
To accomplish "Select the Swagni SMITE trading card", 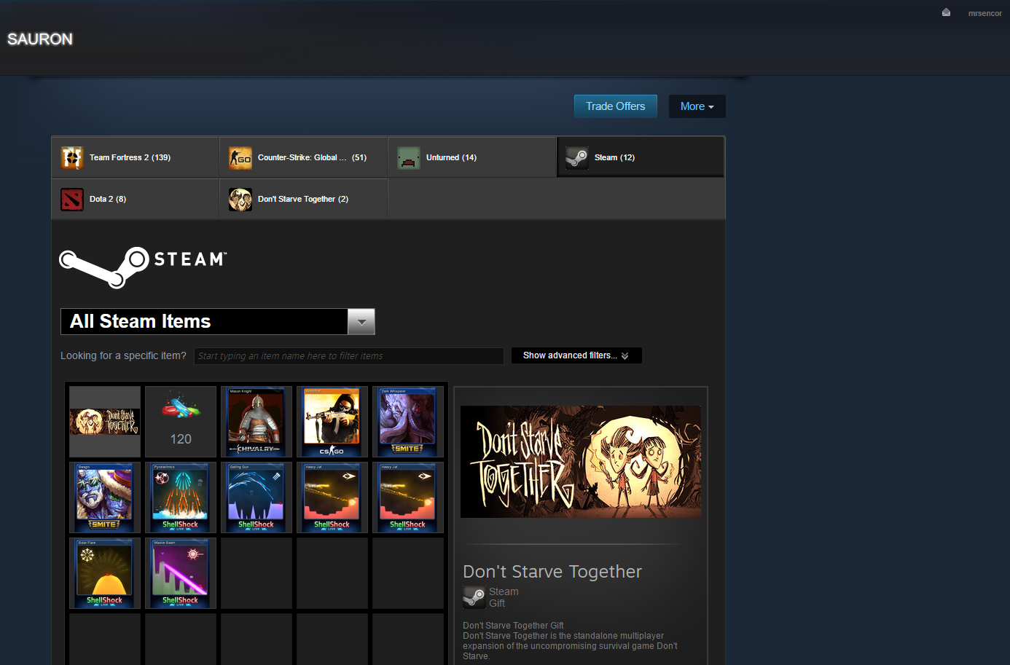I will coord(105,497).
